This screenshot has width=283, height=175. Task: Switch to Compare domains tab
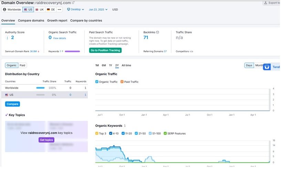pyautogui.click(x=31, y=21)
